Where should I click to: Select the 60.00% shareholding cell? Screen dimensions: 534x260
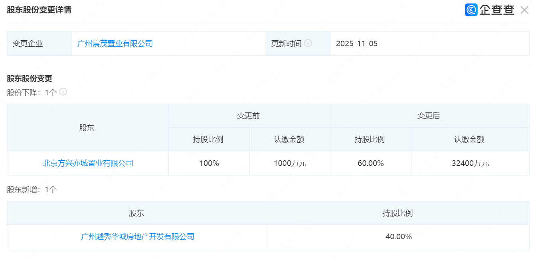pos(370,163)
